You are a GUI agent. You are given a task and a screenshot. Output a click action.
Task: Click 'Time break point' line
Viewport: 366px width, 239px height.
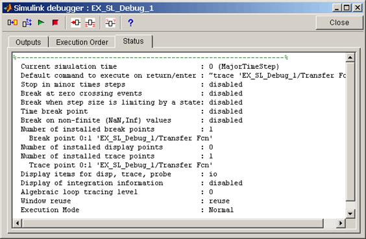pyautogui.click(x=132, y=112)
